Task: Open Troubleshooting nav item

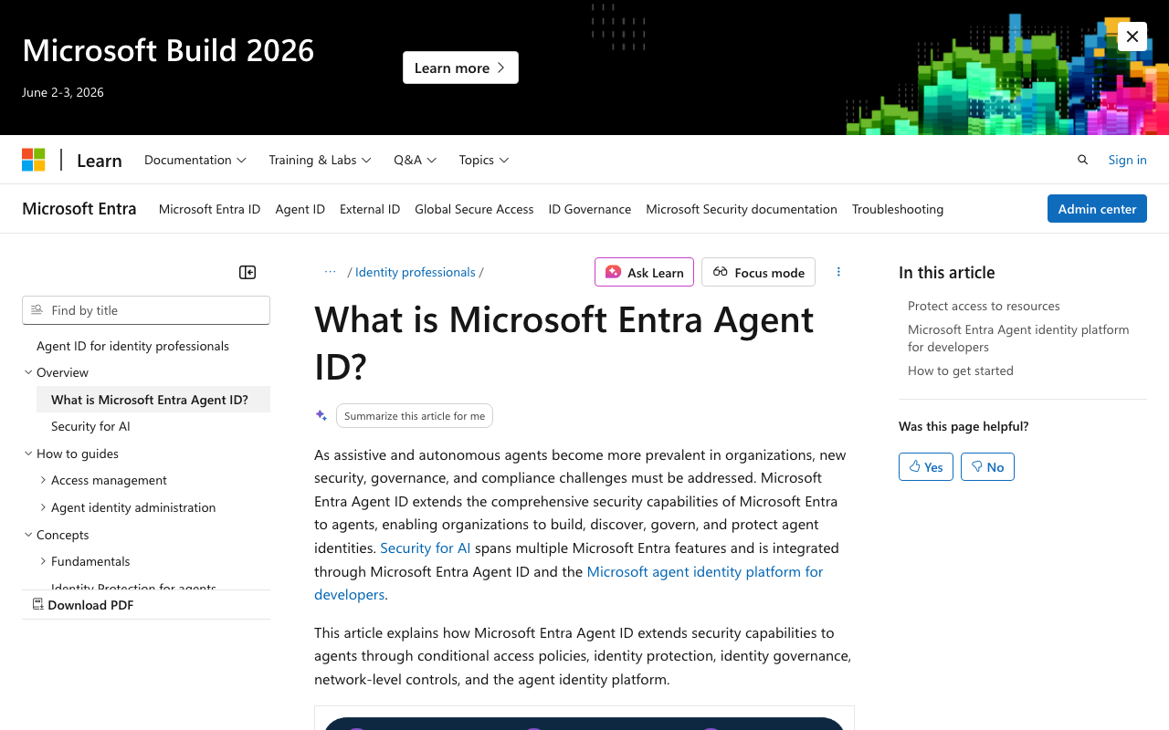Action: coord(898,209)
